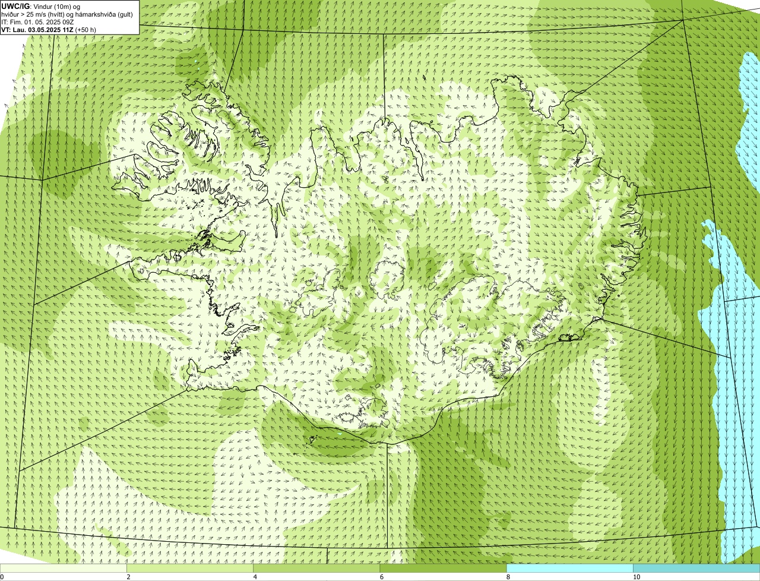Click the scale label "0"
The image size is (760, 581).
(2, 577)
